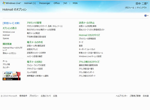
Task: Select Spaces in the sidebar
Action: point(6,38)
